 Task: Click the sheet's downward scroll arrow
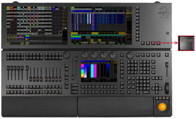tap(125, 30)
